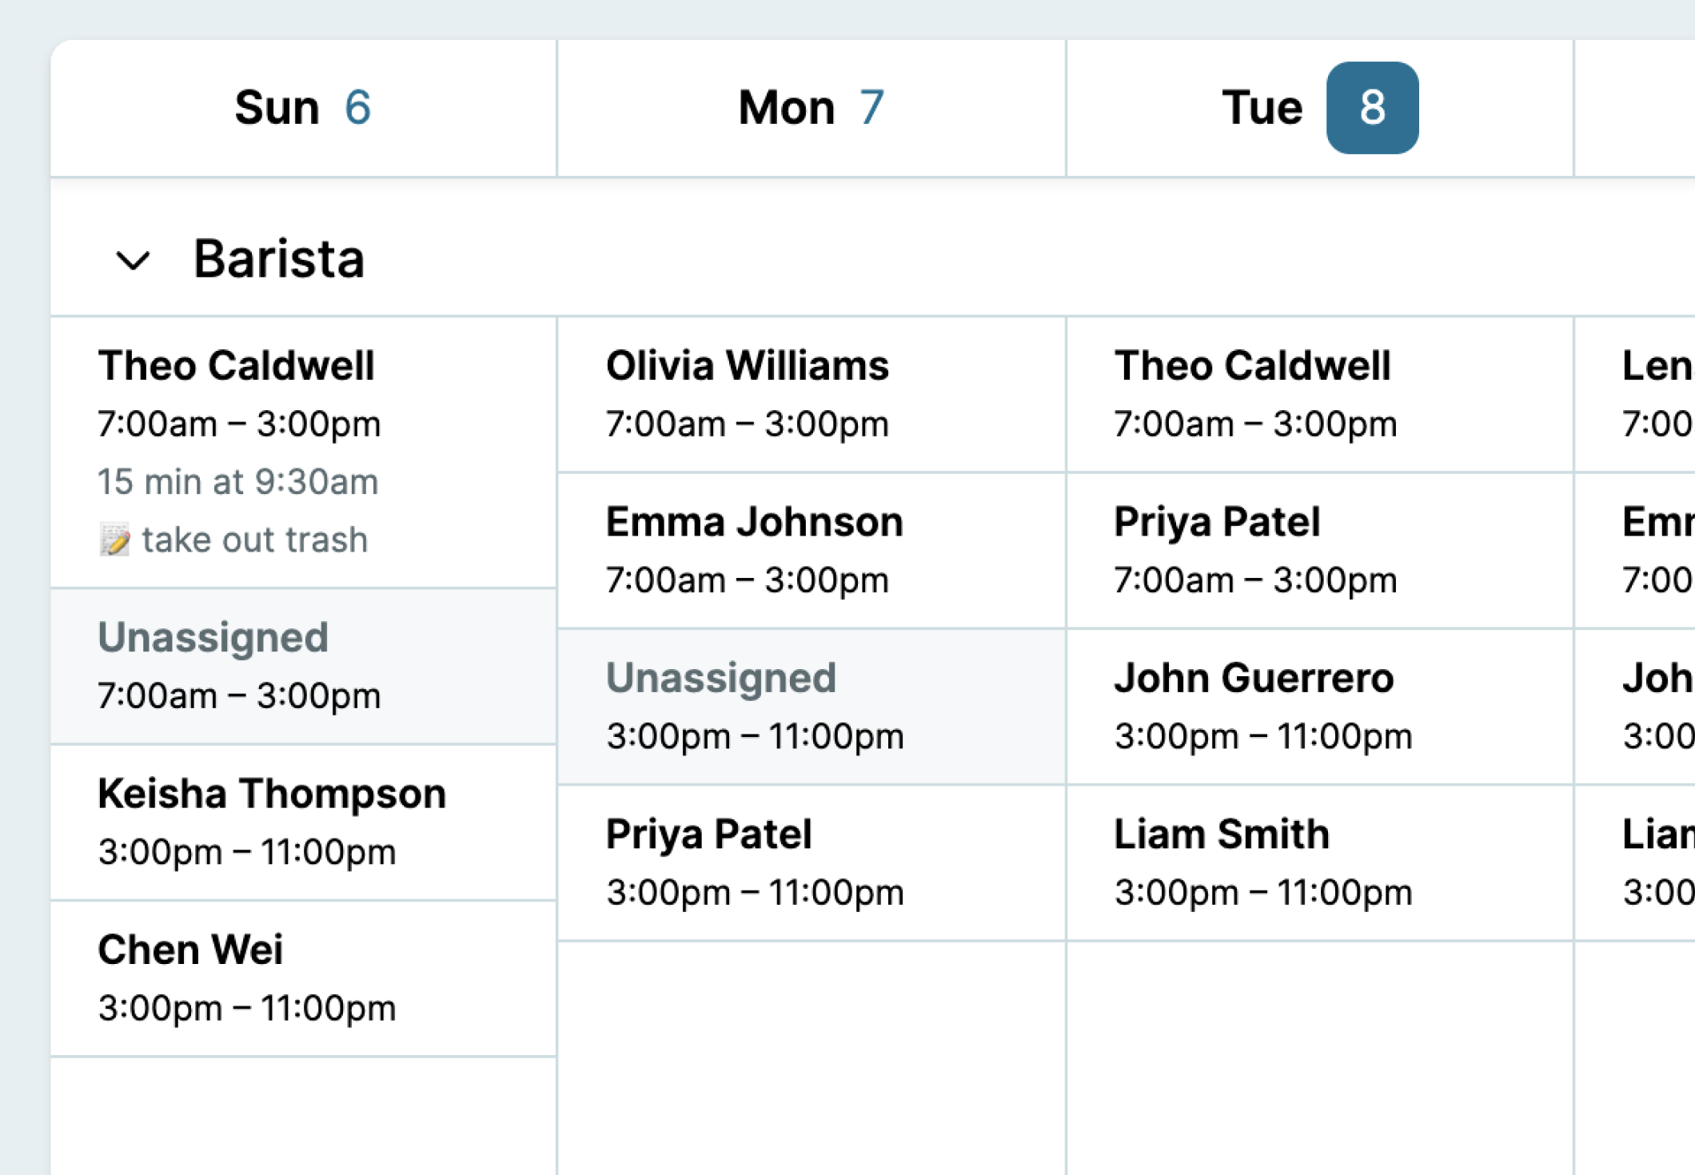Open Theo Caldwell's Tuesday shift
Screen dimensions: 1695x1175
pyautogui.click(x=1320, y=394)
